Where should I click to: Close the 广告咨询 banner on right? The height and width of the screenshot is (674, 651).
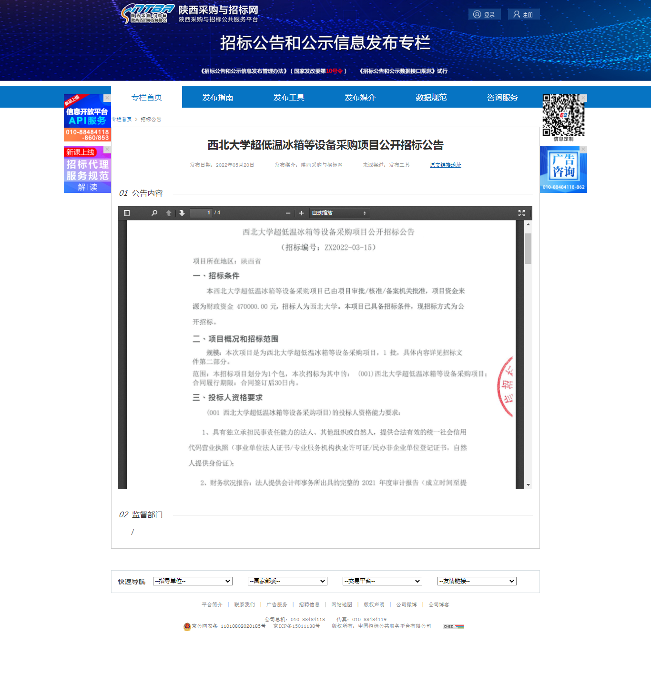(583, 149)
